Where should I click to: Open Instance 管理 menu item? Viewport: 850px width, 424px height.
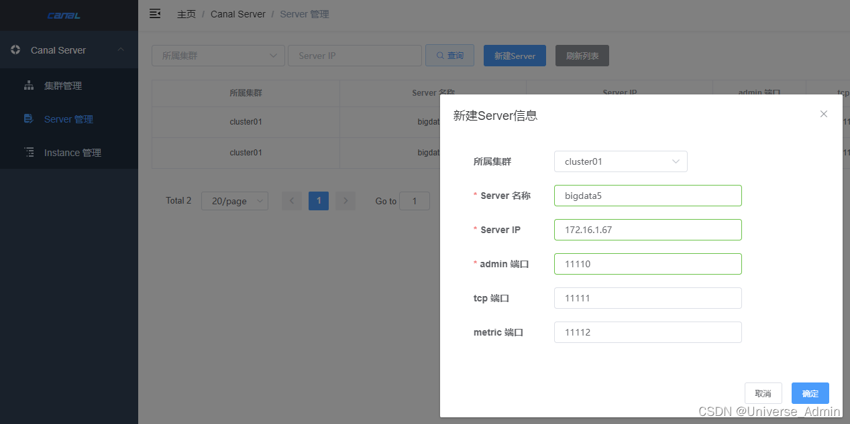point(69,153)
